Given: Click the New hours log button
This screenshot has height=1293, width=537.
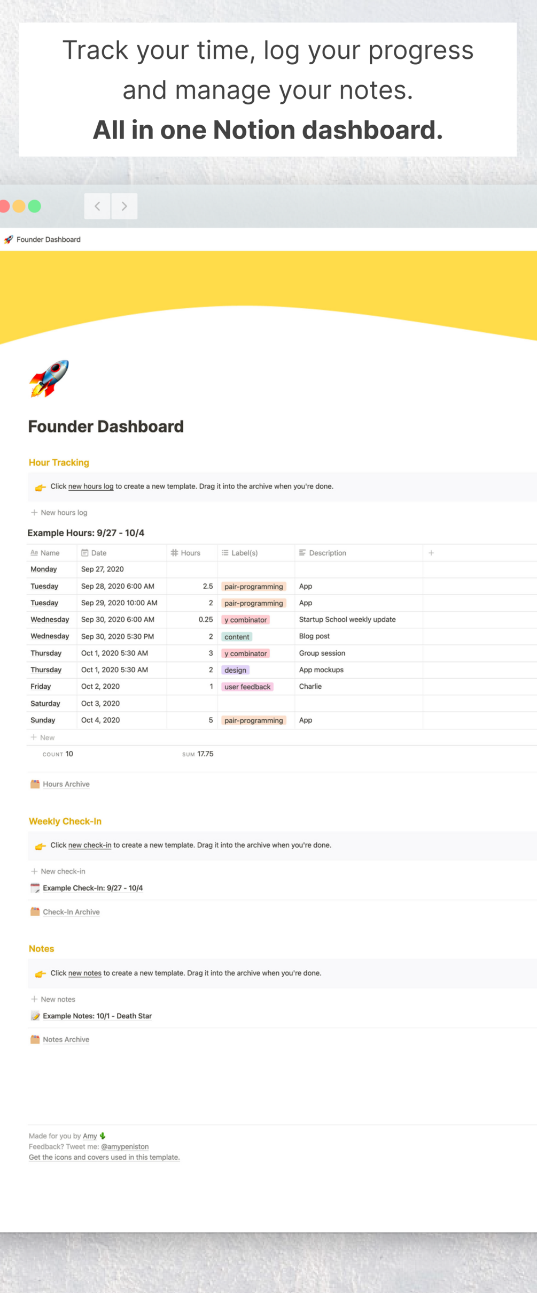Looking at the screenshot, I should pyautogui.click(x=59, y=513).
